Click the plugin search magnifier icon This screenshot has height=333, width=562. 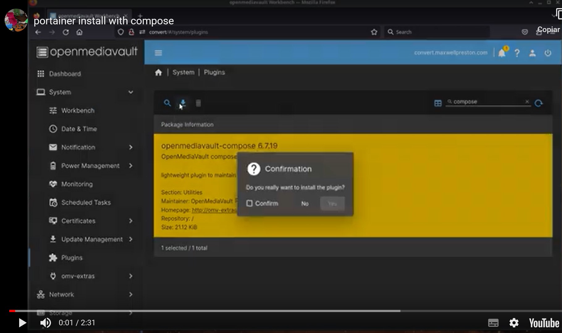[167, 103]
